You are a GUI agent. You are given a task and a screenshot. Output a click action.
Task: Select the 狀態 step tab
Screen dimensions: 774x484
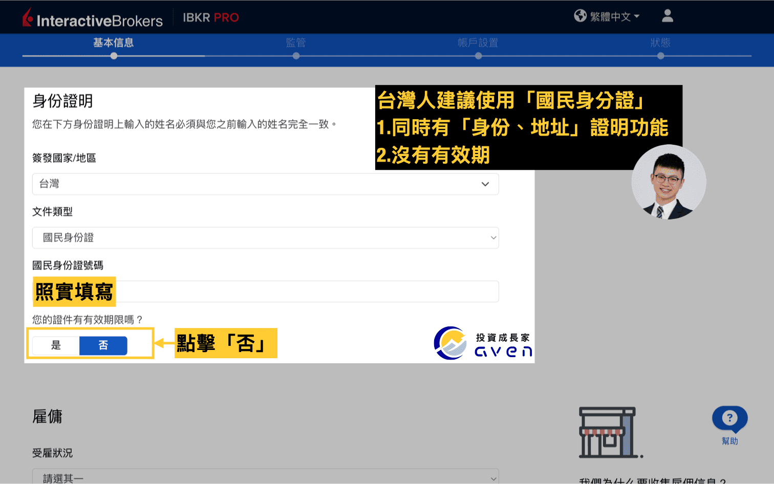point(660,43)
